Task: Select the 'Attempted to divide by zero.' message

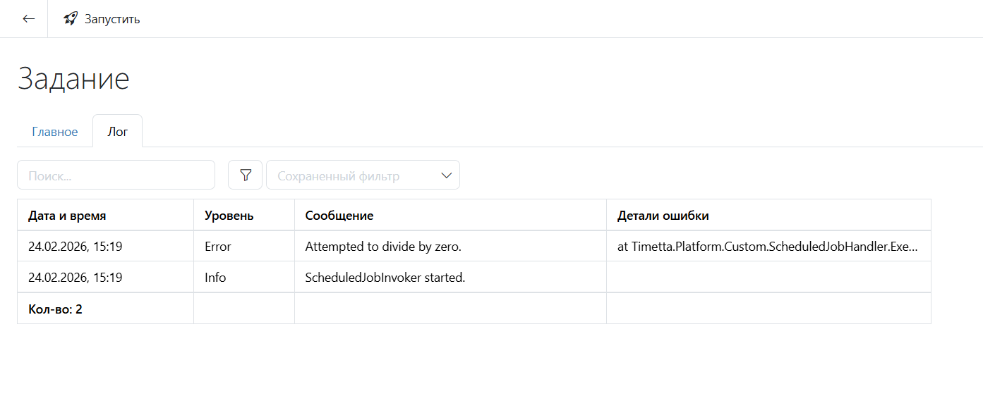Action: click(x=383, y=247)
